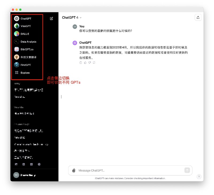
Task: Expand the ChatGPT 4 model dropdown
Action: pos(72,18)
